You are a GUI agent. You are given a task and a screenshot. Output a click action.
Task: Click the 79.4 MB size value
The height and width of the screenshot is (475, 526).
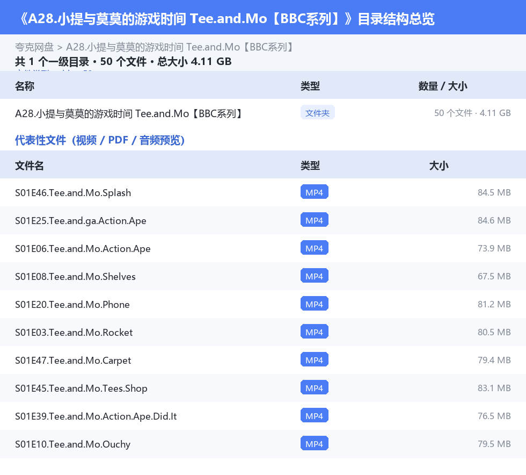tap(494, 360)
